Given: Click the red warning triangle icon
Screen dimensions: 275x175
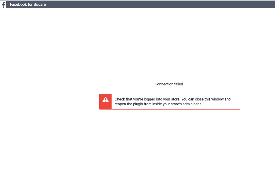Looking at the screenshot, I should pyautogui.click(x=106, y=100).
